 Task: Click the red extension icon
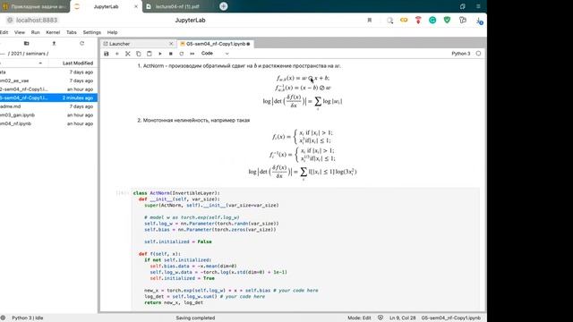pos(418,20)
